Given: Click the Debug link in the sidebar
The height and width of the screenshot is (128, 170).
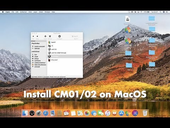Looking at the screenshot, I should pos(36,58).
